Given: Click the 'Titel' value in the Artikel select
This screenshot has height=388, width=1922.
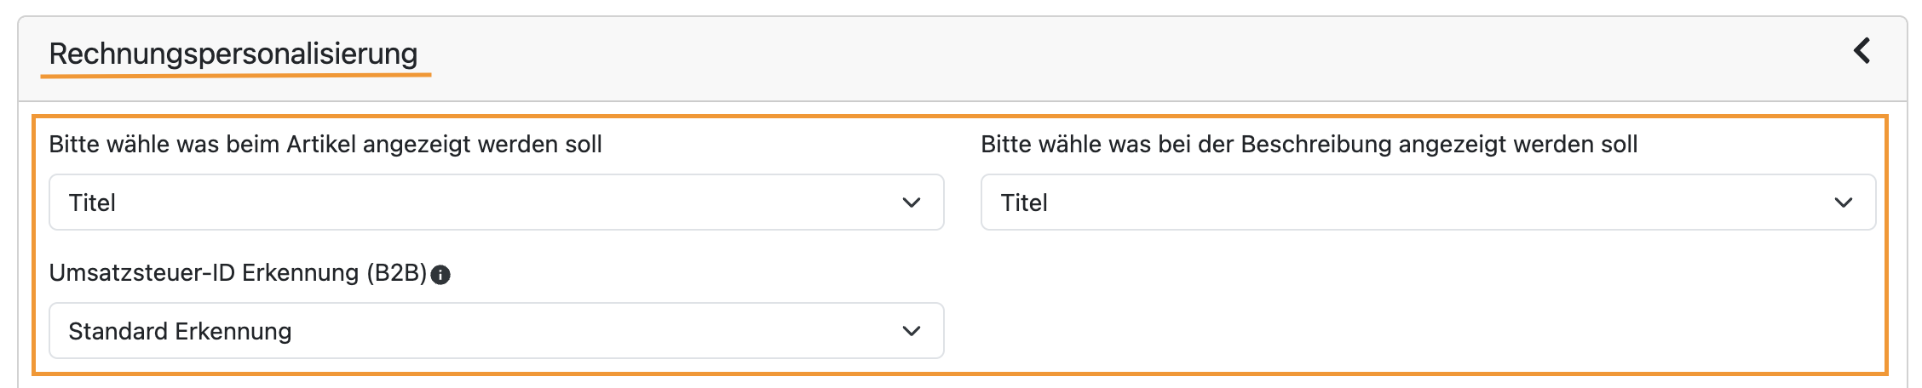Looking at the screenshot, I should tap(92, 203).
